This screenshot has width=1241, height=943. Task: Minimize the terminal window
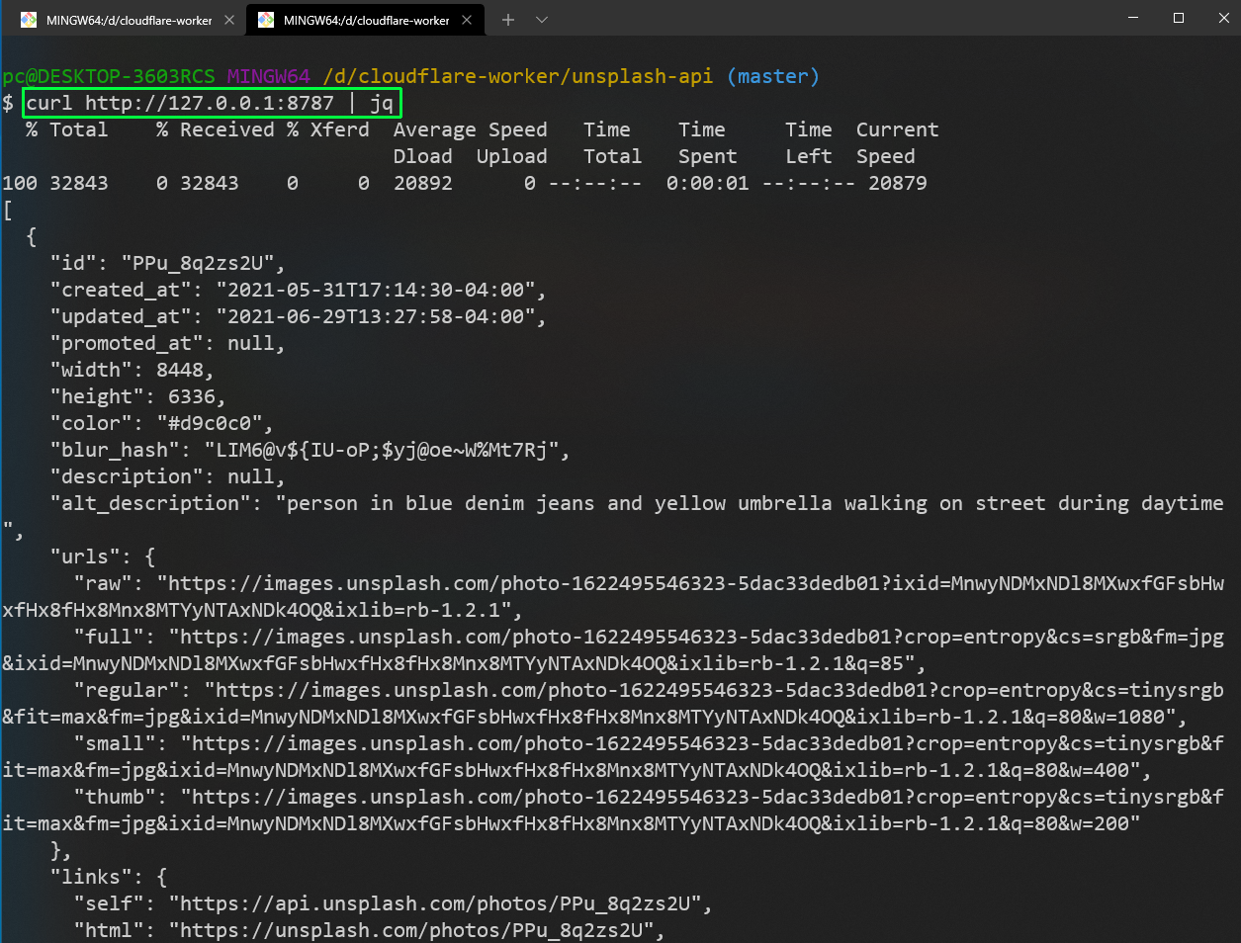1134,18
